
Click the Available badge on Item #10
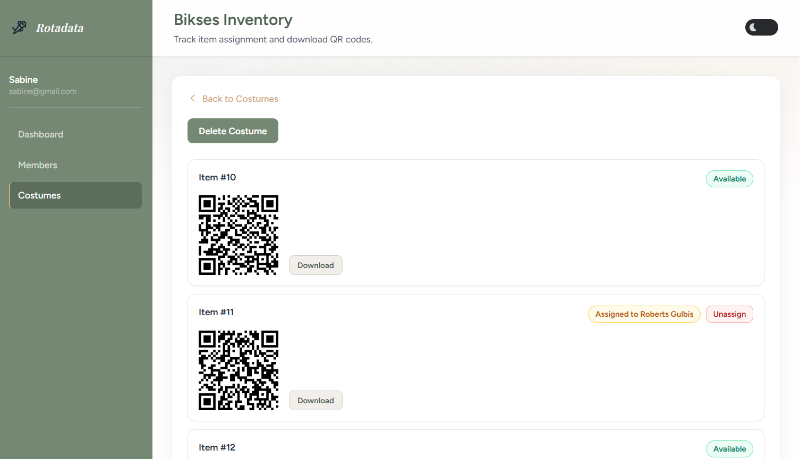coord(729,179)
